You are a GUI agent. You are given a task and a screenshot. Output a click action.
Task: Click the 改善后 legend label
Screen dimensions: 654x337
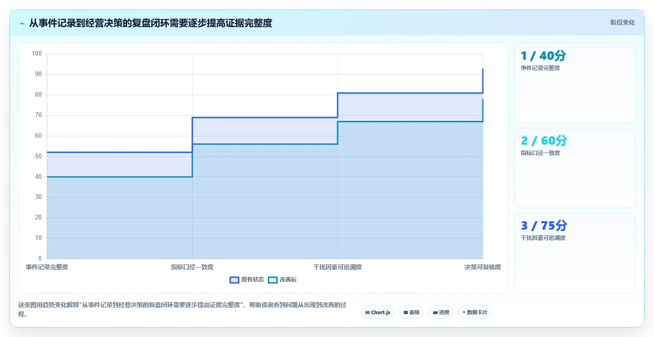tap(288, 280)
